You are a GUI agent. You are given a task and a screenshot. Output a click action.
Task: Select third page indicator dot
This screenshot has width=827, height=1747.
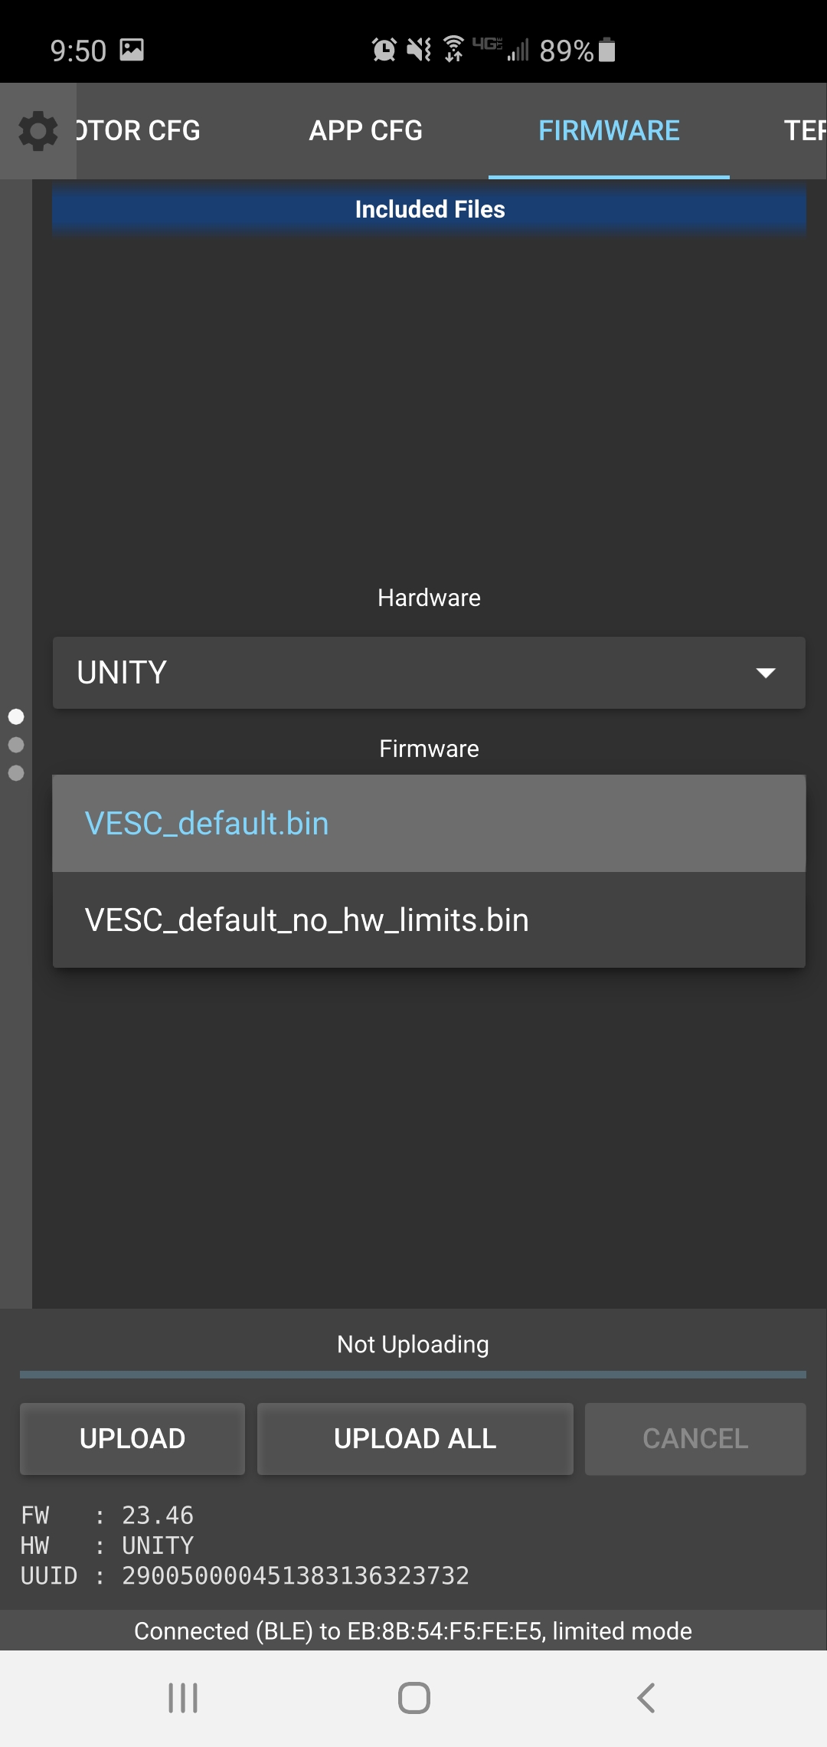click(16, 773)
